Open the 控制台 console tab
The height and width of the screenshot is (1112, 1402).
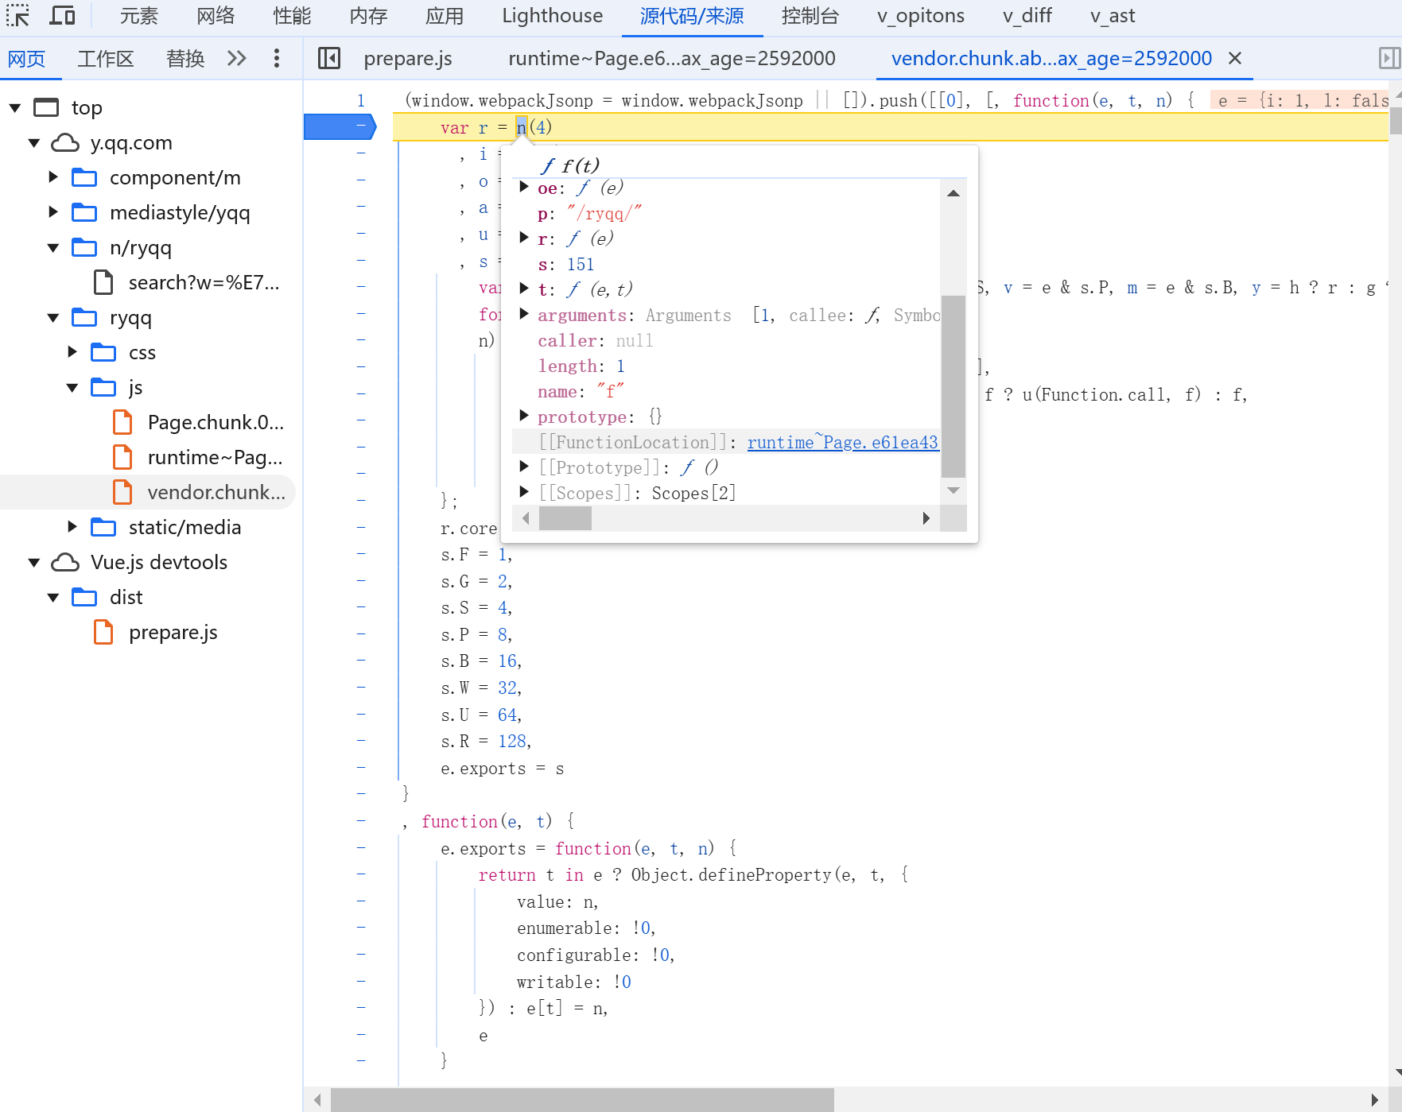click(x=810, y=16)
